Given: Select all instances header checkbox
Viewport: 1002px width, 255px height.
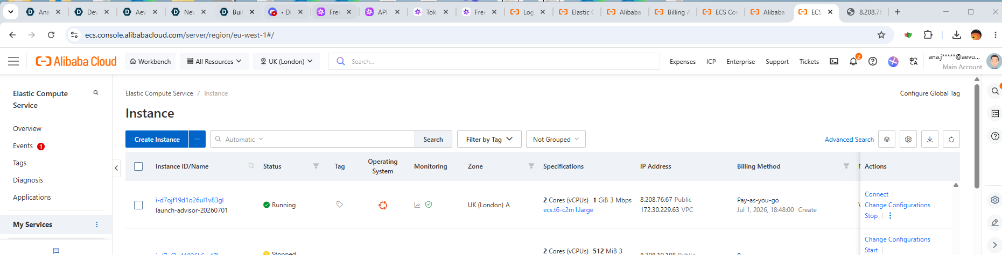Looking at the screenshot, I should pos(138,166).
